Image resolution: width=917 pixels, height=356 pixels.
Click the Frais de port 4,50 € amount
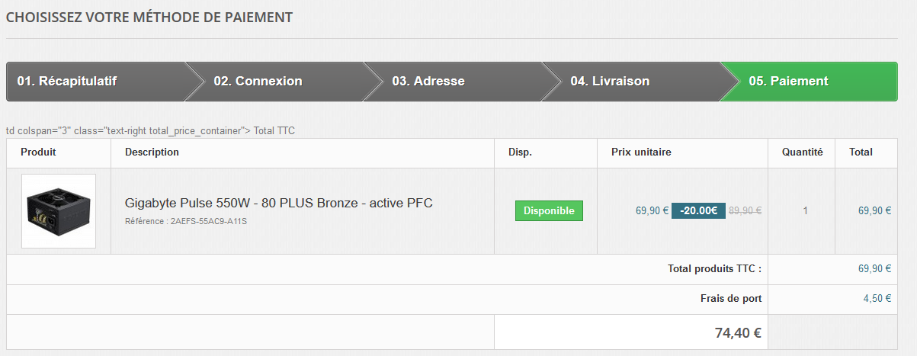[877, 299]
